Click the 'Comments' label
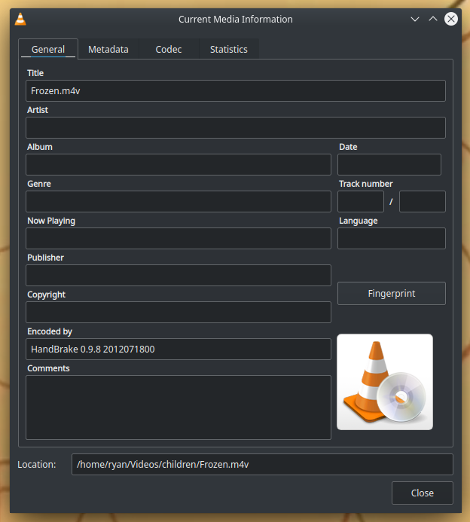 coord(48,368)
